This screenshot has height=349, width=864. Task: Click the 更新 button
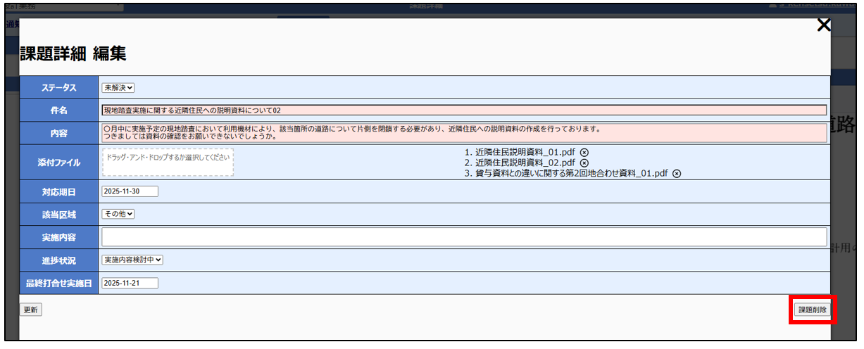[31, 310]
